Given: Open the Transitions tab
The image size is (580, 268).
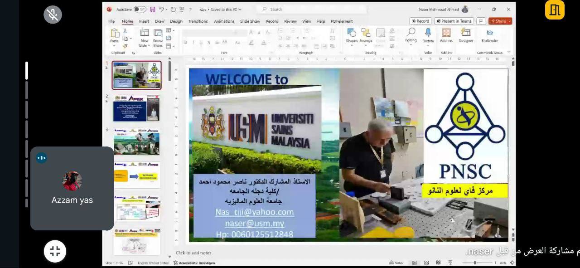Looking at the screenshot, I should (198, 21).
